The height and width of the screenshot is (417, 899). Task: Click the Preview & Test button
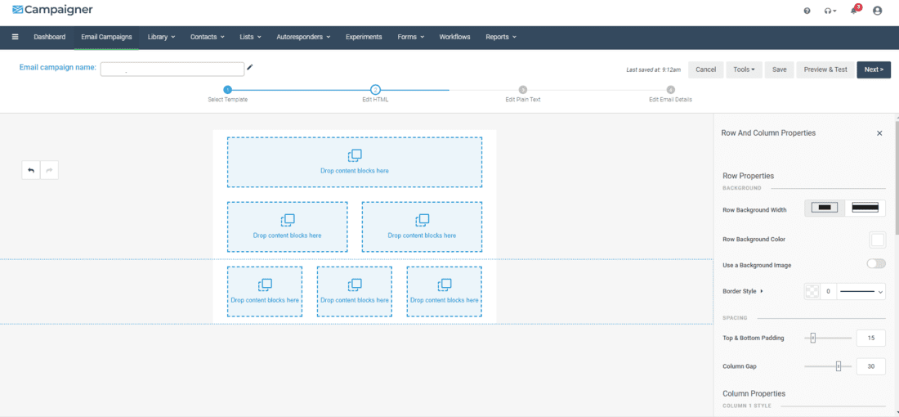click(x=825, y=69)
